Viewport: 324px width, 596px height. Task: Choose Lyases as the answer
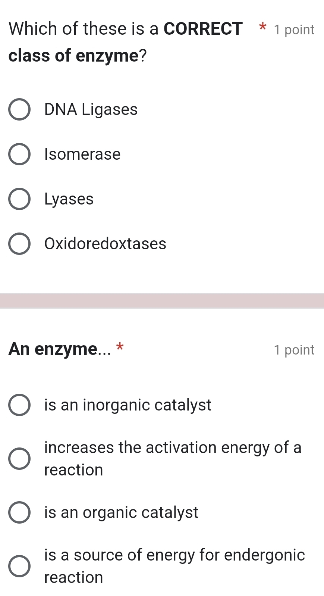click(20, 199)
